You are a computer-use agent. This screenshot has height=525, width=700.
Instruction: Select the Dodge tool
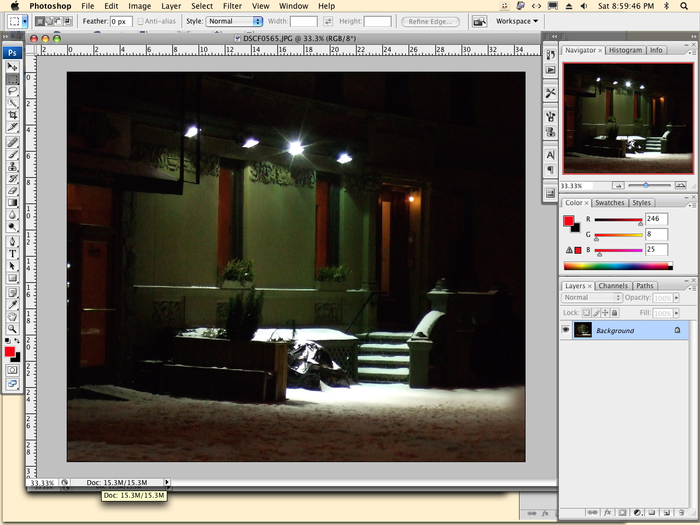[12, 226]
